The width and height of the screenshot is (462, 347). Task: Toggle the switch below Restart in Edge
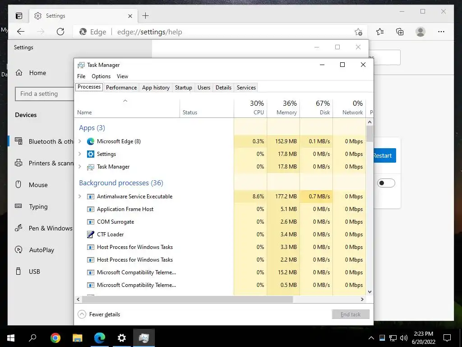click(386, 183)
